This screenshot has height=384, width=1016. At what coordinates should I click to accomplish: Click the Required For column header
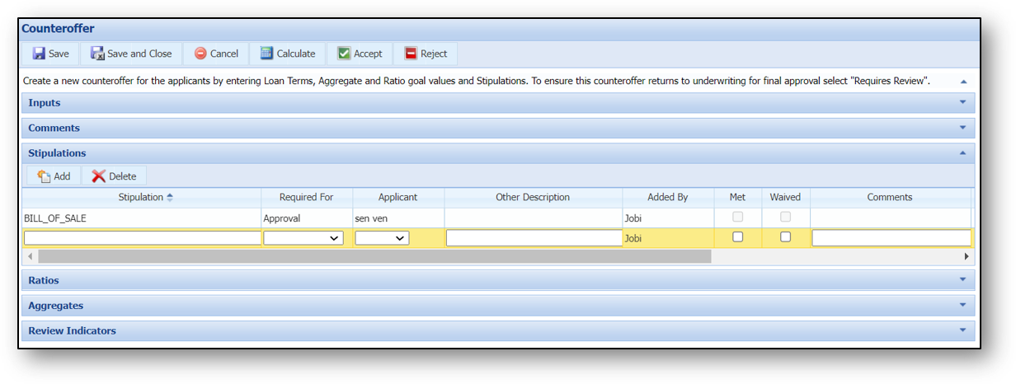(306, 197)
